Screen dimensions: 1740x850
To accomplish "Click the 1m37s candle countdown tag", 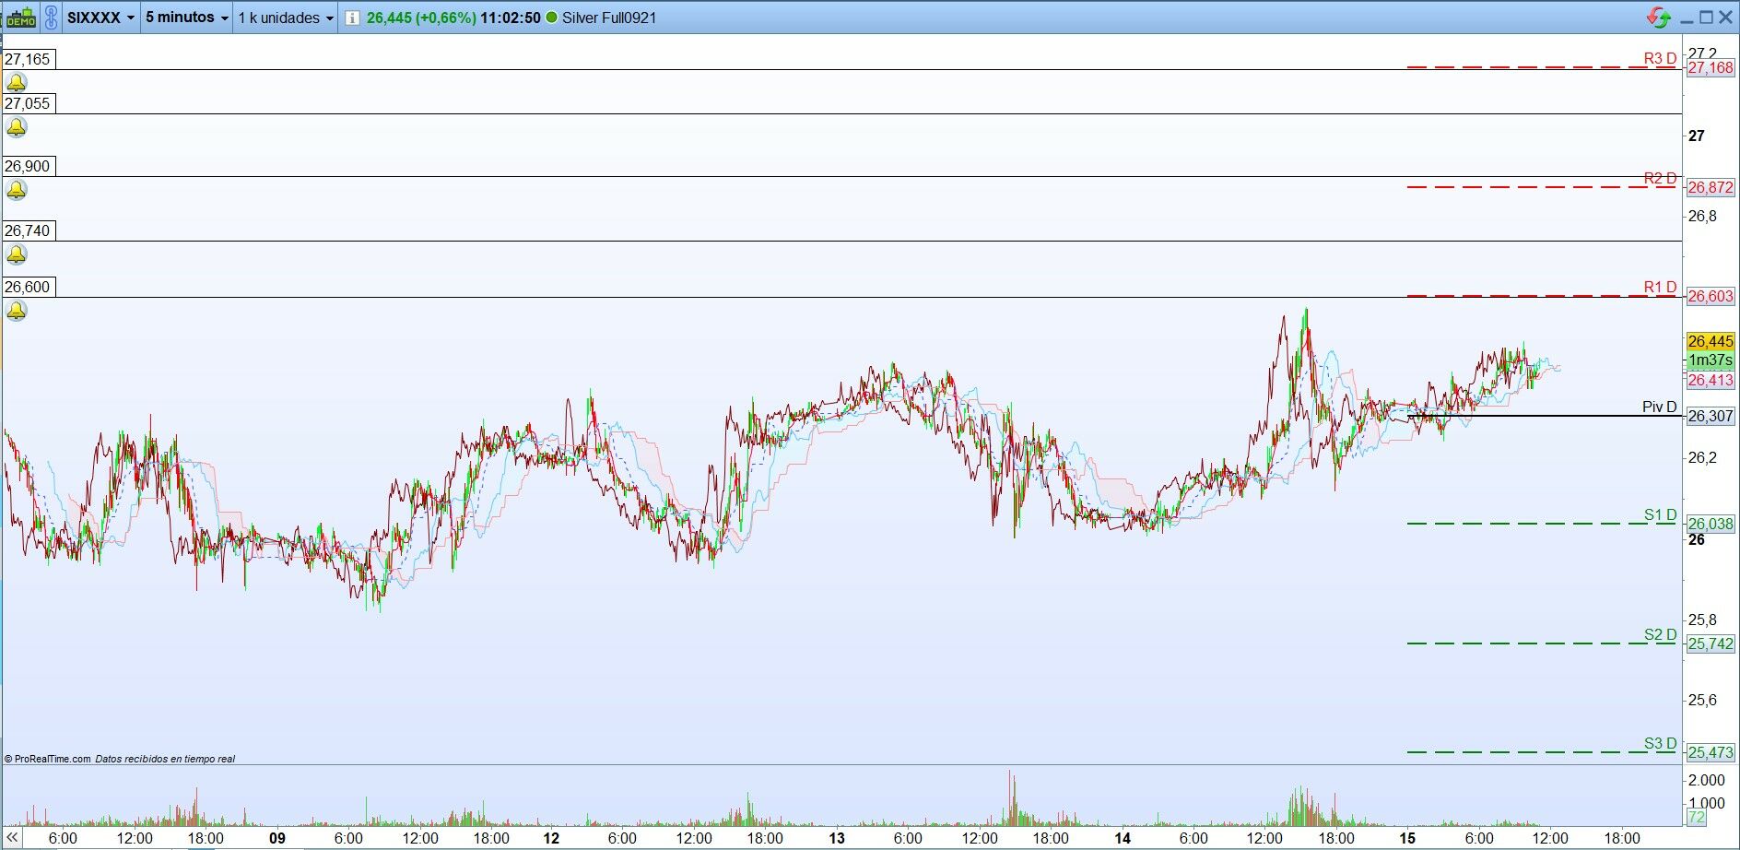I will [x=1711, y=360].
